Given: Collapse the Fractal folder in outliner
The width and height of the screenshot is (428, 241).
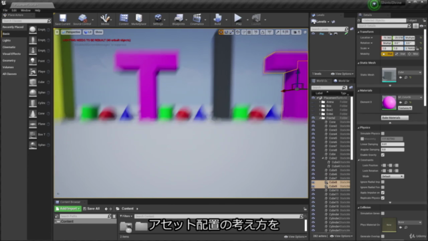Looking at the screenshot, I should click(x=320, y=118).
